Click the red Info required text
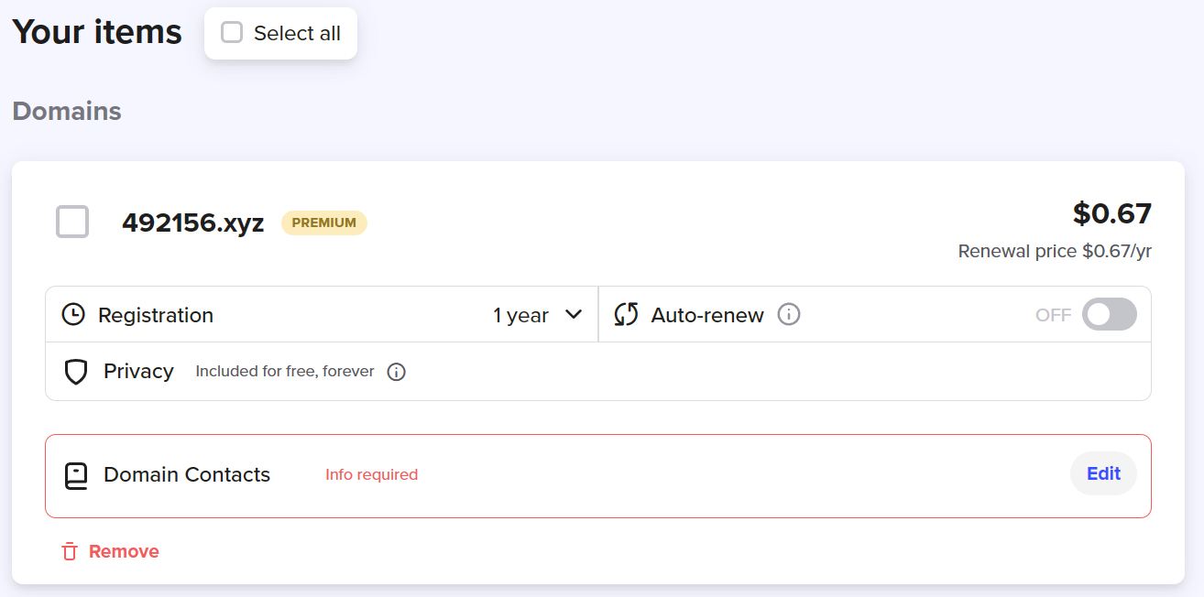 tap(371, 474)
